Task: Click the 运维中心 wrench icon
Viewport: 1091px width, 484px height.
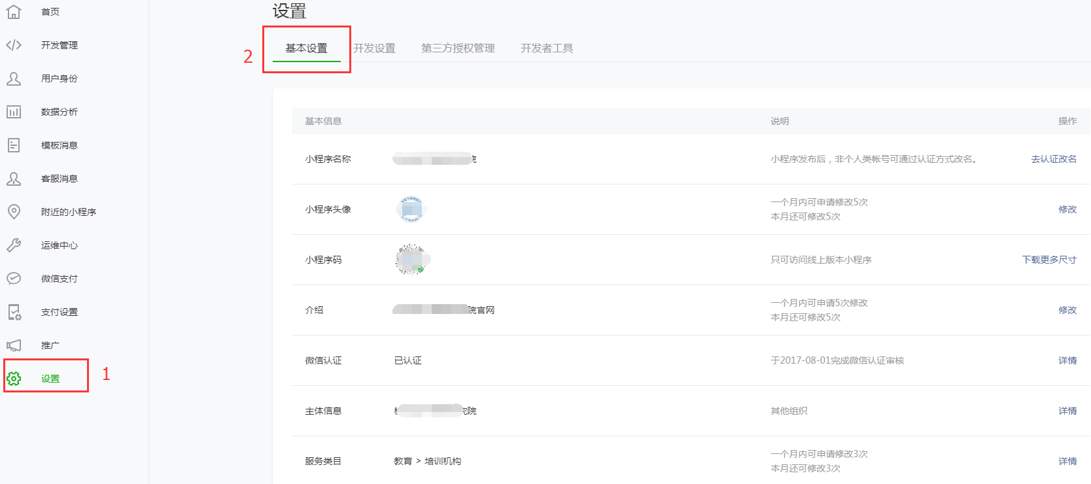Action: (14, 245)
